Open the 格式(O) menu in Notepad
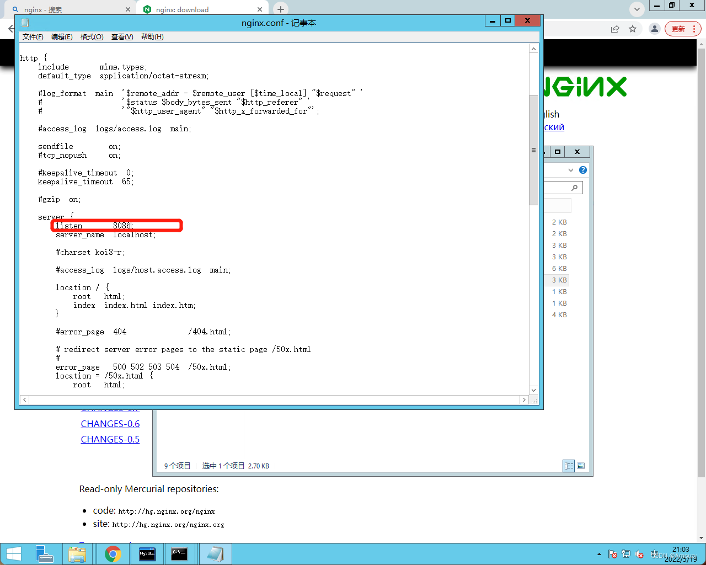 point(92,37)
